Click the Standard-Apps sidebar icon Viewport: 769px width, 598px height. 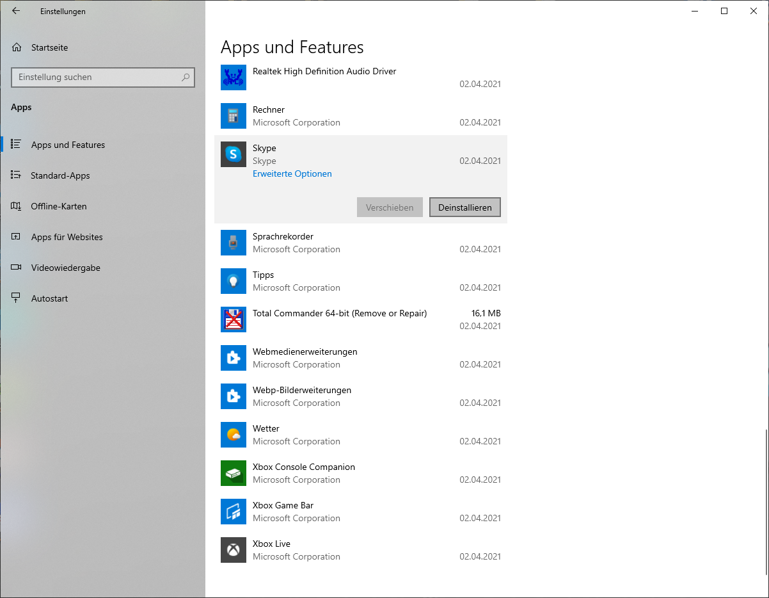pos(17,175)
